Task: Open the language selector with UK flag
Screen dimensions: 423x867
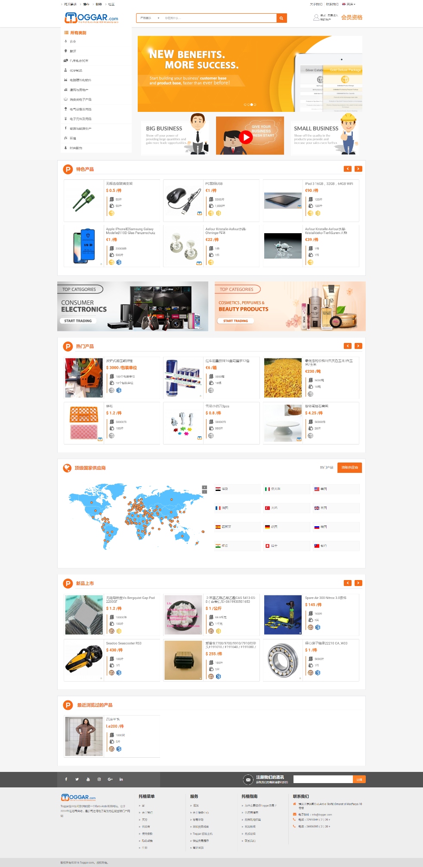Action: pos(349,4)
